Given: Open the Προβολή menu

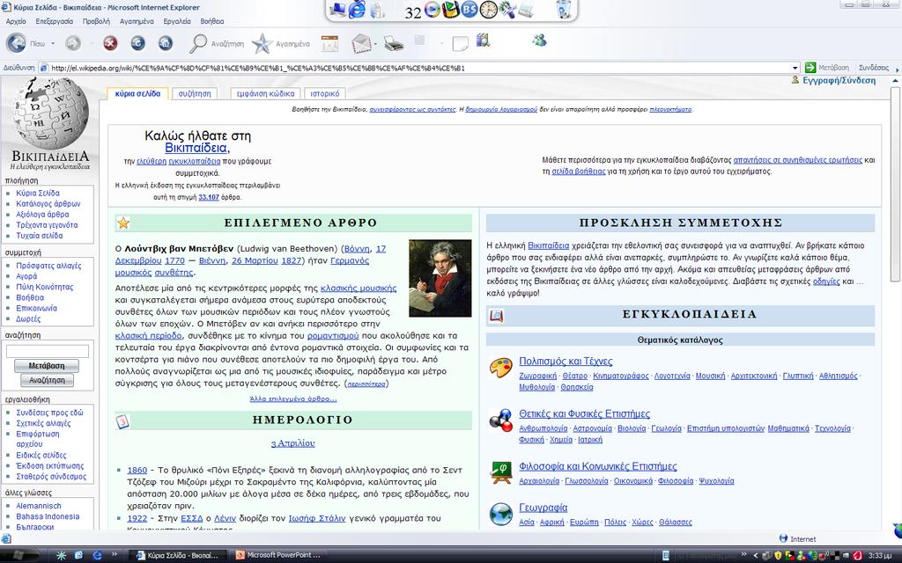Looking at the screenshot, I should pyautogui.click(x=96, y=21).
